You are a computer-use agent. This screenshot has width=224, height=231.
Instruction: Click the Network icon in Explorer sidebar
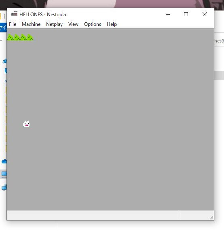pyautogui.click(x=4, y=187)
